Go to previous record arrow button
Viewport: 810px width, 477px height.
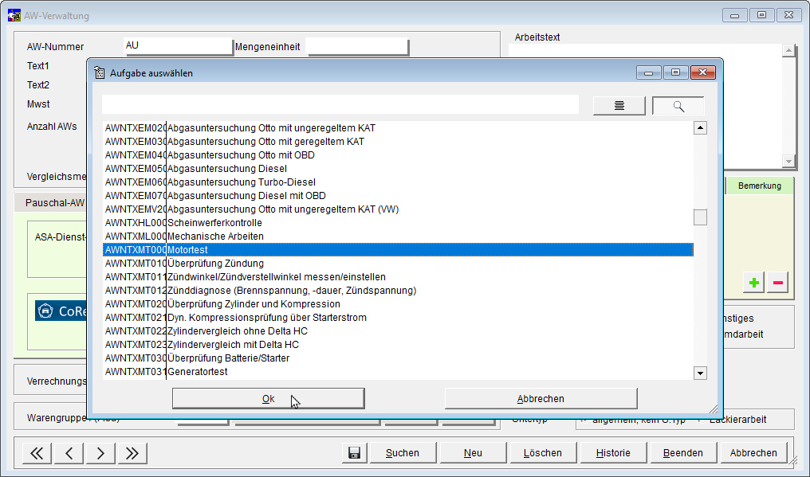tap(69, 453)
